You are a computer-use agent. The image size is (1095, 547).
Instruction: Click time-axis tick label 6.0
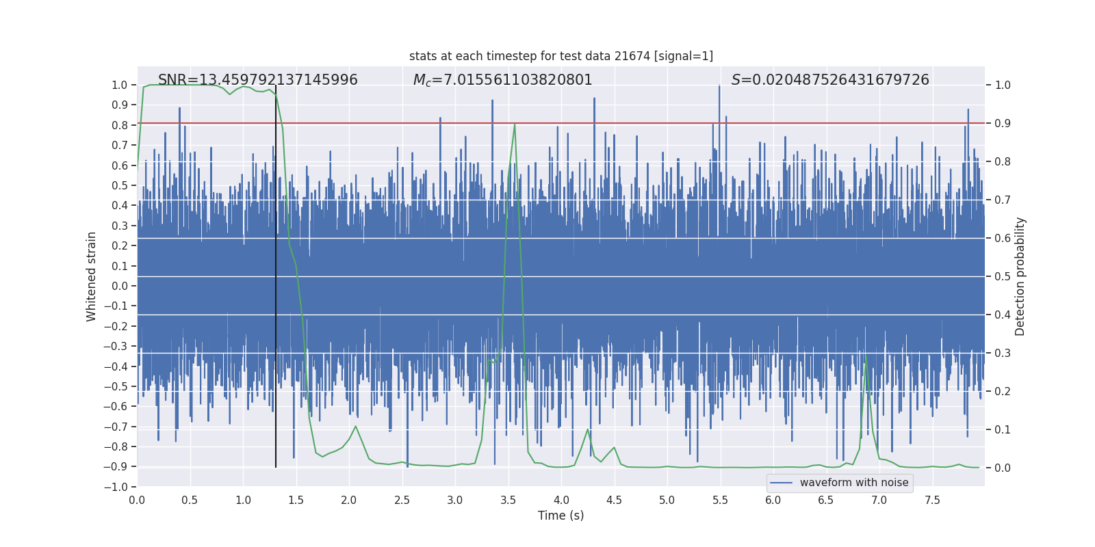point(773,500)
